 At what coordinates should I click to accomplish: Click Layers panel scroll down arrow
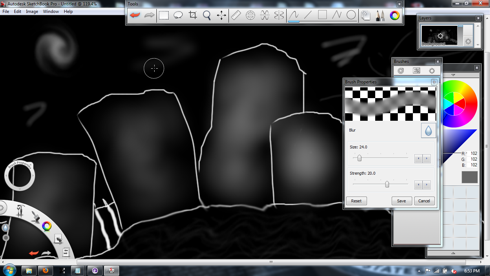(477, 45)
